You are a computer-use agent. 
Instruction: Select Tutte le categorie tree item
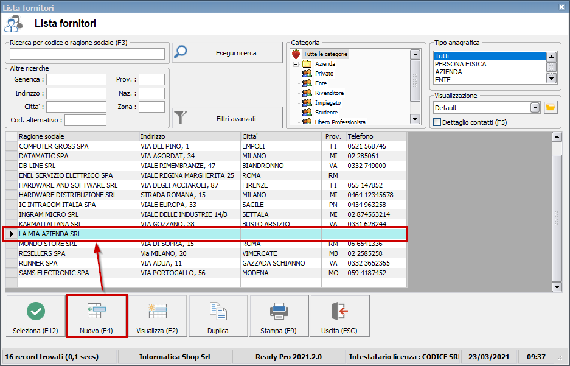coord(325,54)
